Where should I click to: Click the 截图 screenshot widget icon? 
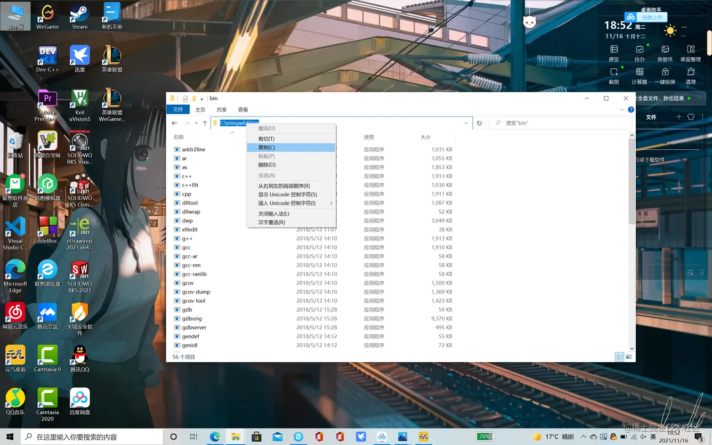[614, 76]
